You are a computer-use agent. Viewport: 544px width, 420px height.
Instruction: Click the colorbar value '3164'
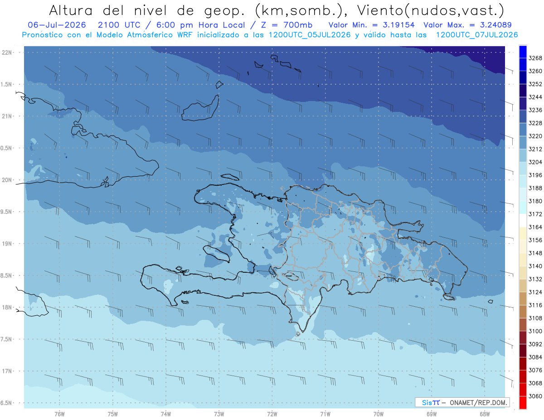click(x=535, y=227)
